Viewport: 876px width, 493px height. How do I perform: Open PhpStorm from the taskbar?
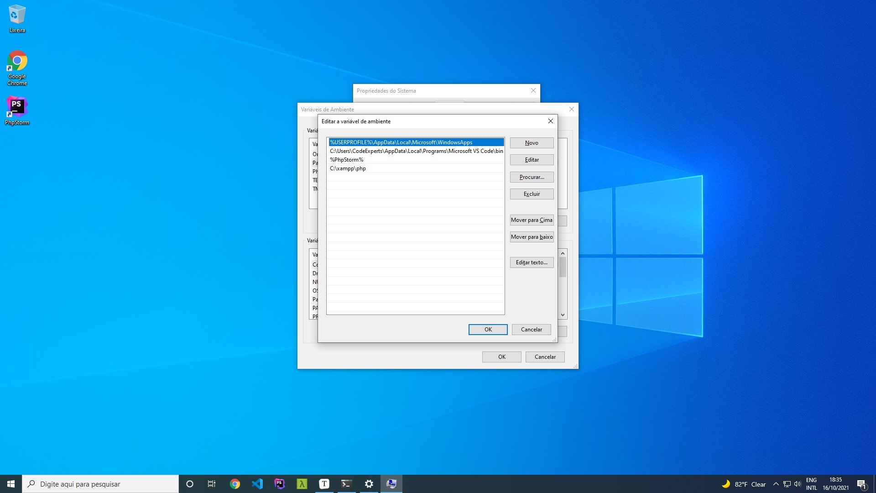[280, 484]
